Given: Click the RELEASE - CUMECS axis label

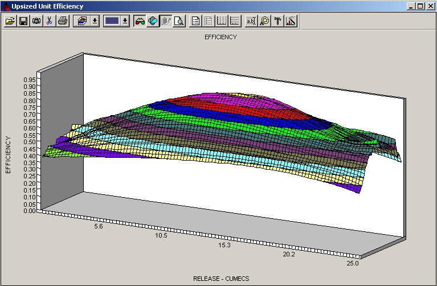Looking at the screenshot, I should pyautogui.click(x=221, y=279).
